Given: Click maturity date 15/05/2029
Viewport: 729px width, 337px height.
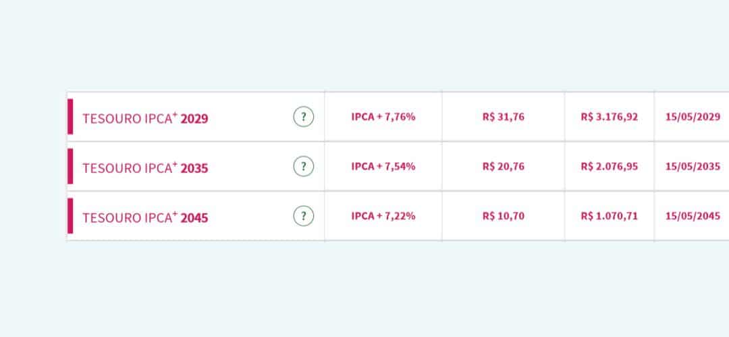Looking at the screenshot, I should pyautogui.click(x=693, y=117).
